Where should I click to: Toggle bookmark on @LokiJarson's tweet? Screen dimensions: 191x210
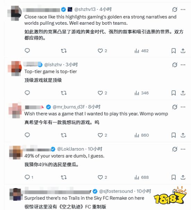(174, 177)
